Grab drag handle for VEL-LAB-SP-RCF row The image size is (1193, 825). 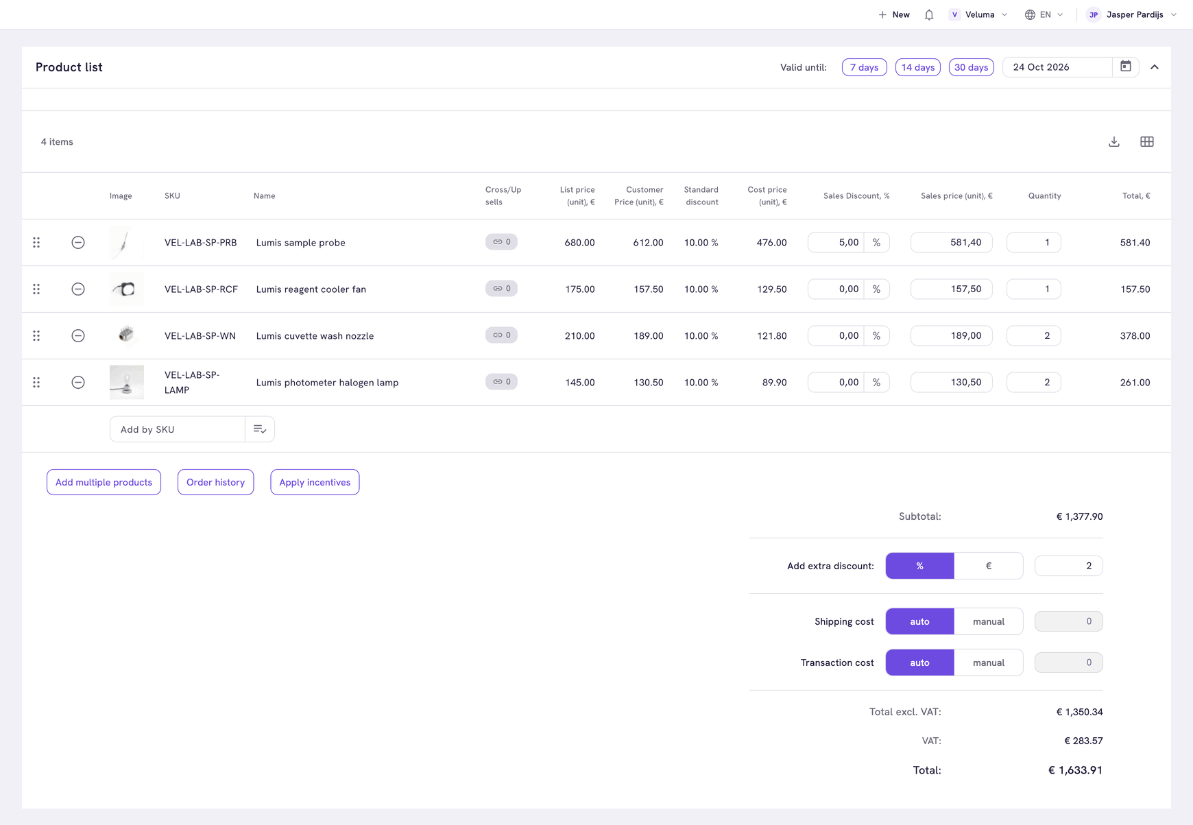tap(36, 289)
